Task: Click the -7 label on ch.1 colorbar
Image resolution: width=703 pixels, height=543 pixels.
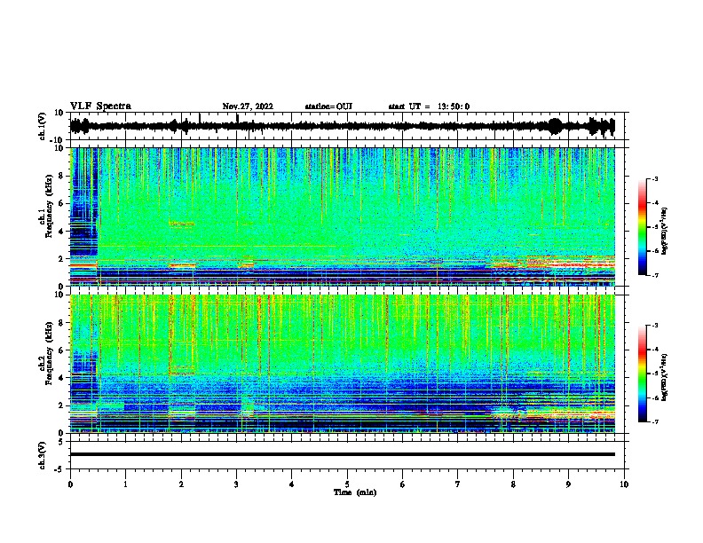Action: 655,275
